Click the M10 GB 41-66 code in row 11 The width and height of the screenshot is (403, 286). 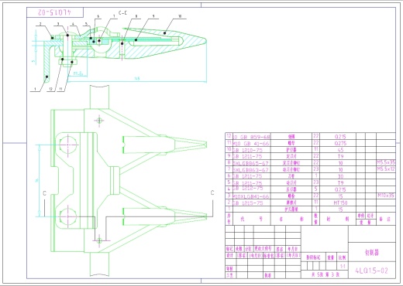point(251,143)
